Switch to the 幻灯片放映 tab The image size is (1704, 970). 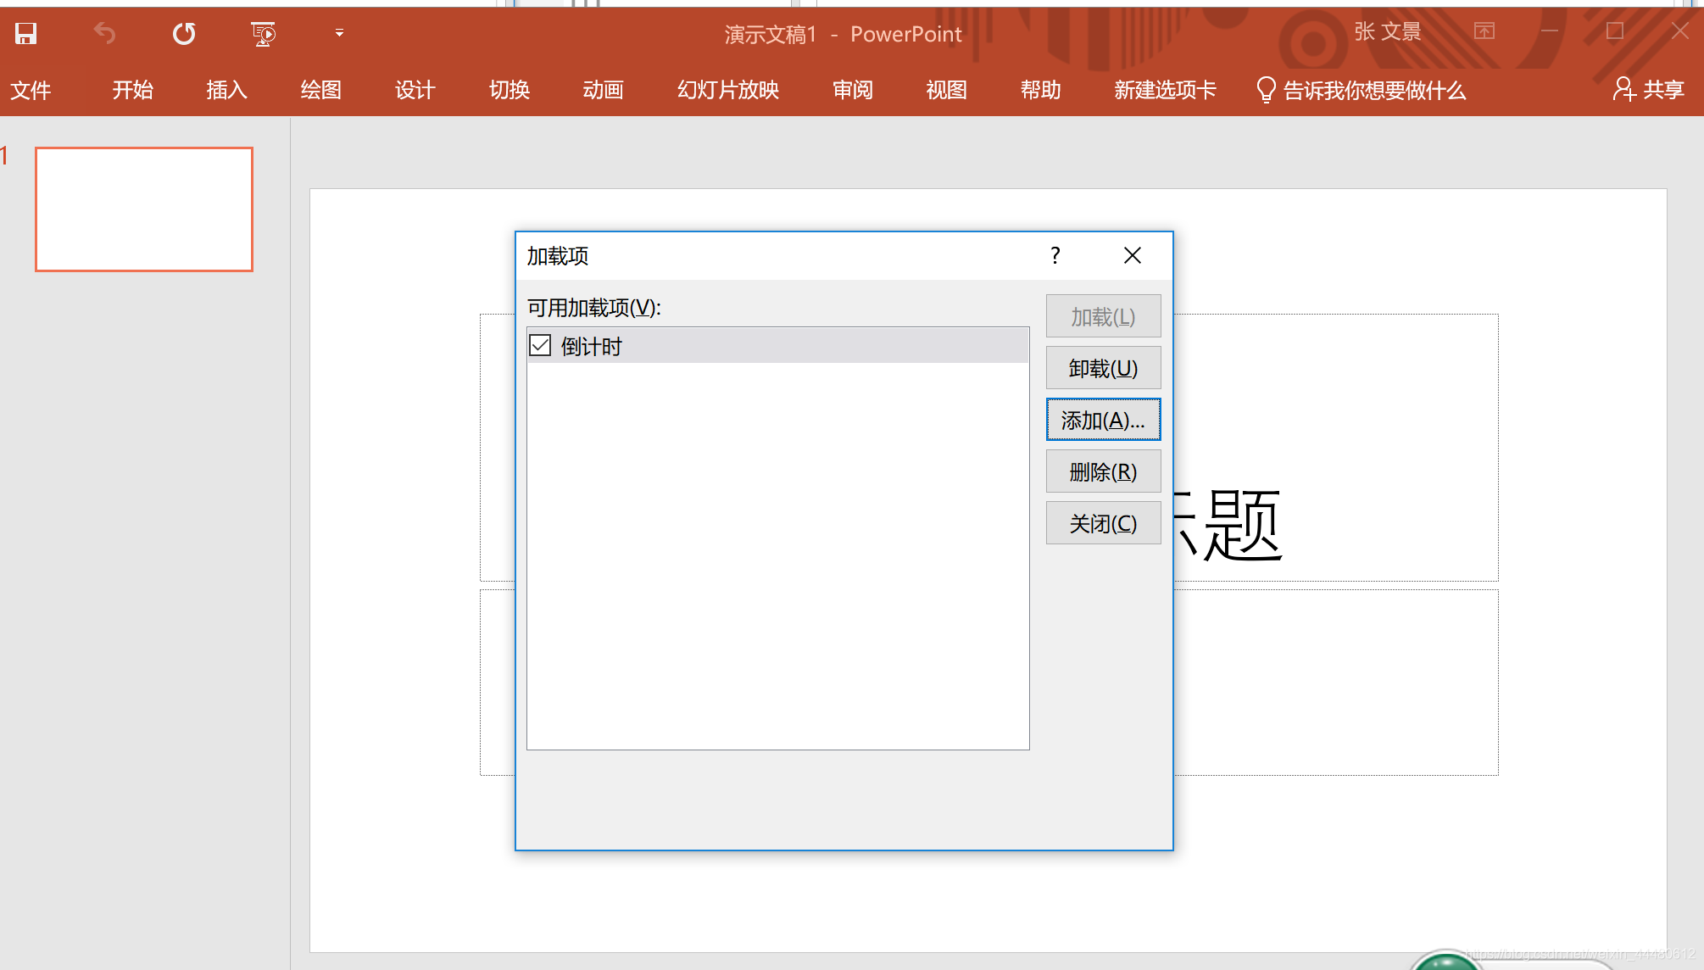coord(727,90)
